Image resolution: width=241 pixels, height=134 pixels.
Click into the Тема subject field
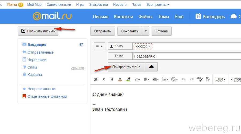point(187,56)
